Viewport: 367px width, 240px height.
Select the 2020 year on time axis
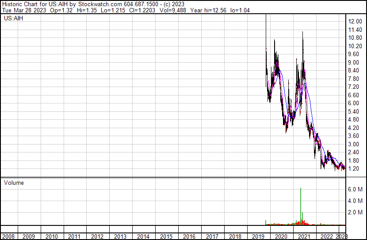(x=281, y=236)
